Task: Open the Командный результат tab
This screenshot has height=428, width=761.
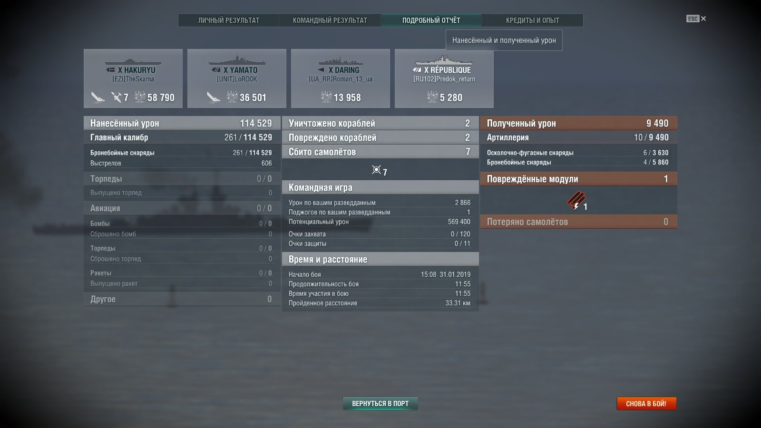Action: tap(330, 20)
